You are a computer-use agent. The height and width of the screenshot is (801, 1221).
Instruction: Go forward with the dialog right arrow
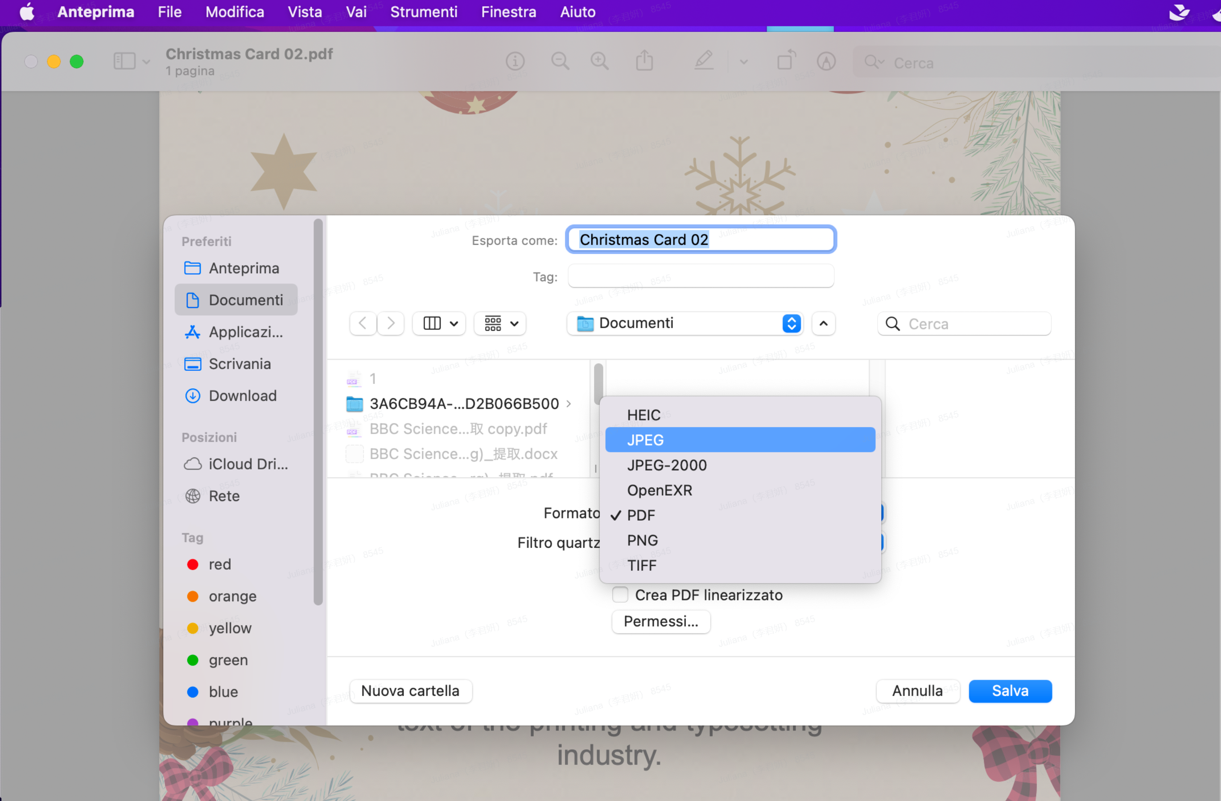[391, 324]
